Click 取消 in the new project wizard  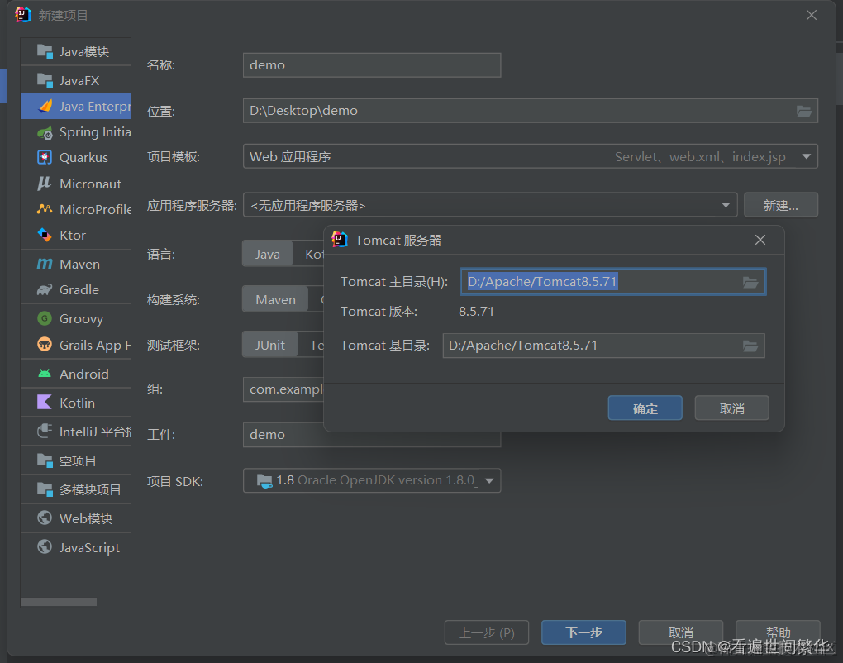[681, 632]
